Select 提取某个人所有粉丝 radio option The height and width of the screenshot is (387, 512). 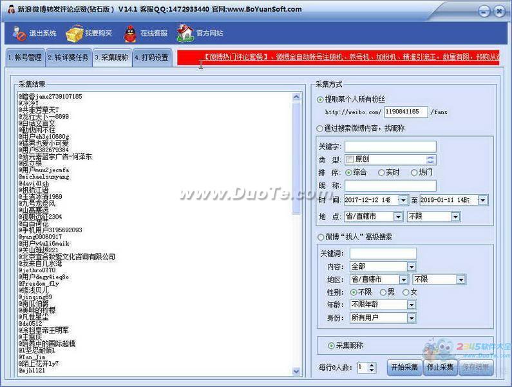[x=320, y=99]
